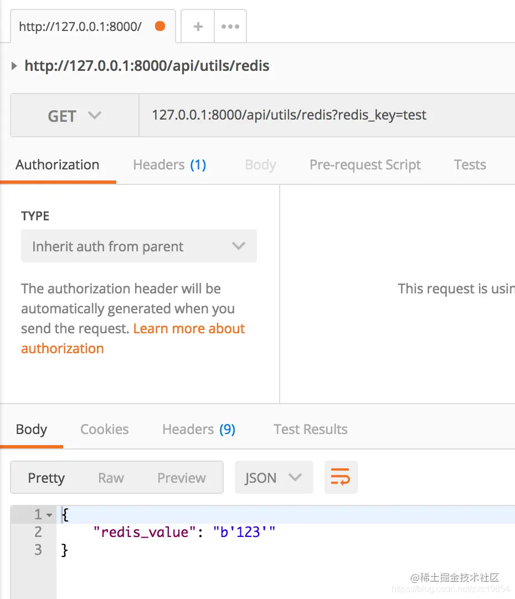Click the request URL input field

pos(327,115)
